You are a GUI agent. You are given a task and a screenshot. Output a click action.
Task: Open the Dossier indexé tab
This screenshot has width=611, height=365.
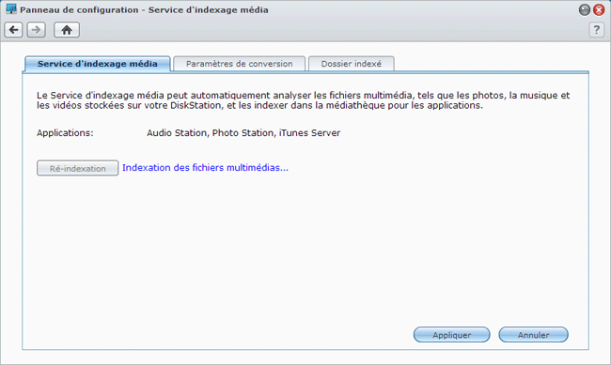[x=352, y=64]
